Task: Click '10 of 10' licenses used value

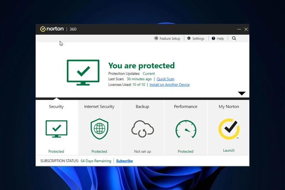Action: click(139, 84)
